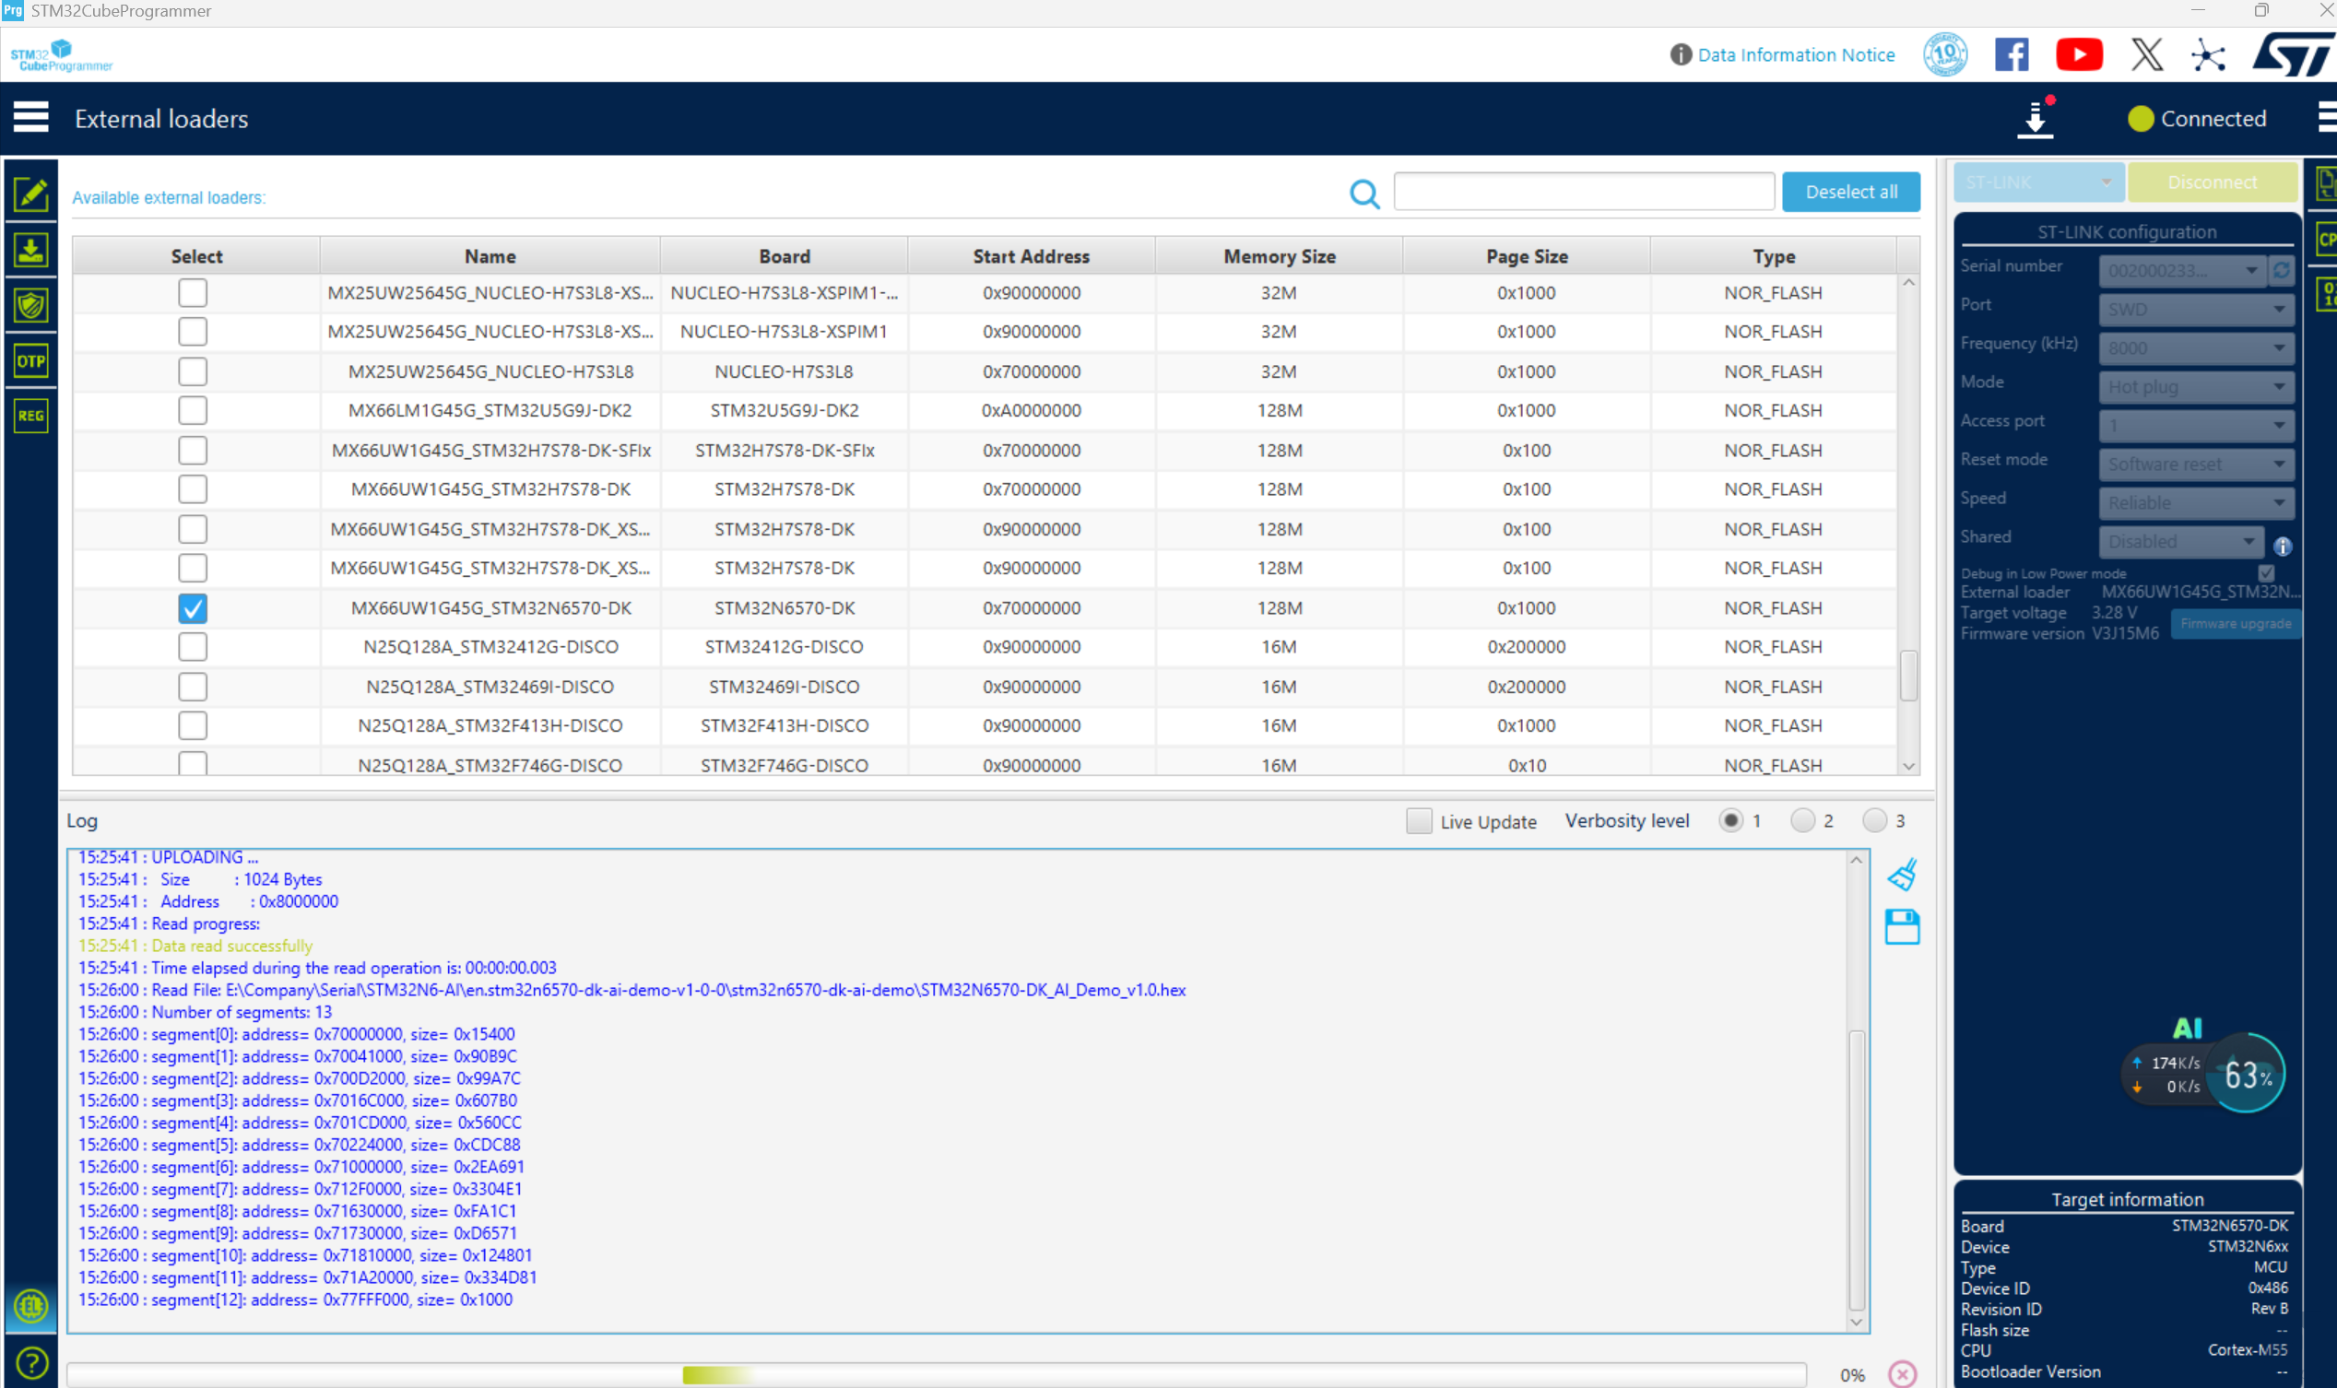This screenshot has width=2337, height=1388.
Task: Save the log with the floppy icon
Action: point(1902,927)
